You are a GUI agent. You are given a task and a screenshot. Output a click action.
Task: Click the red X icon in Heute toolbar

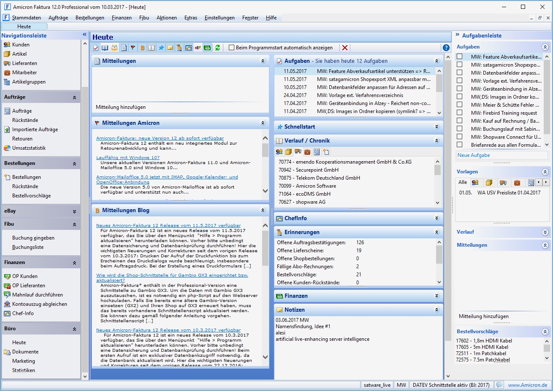(345, 48)
